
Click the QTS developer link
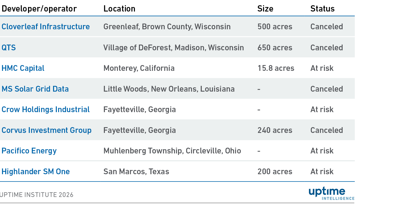[9, 48]
